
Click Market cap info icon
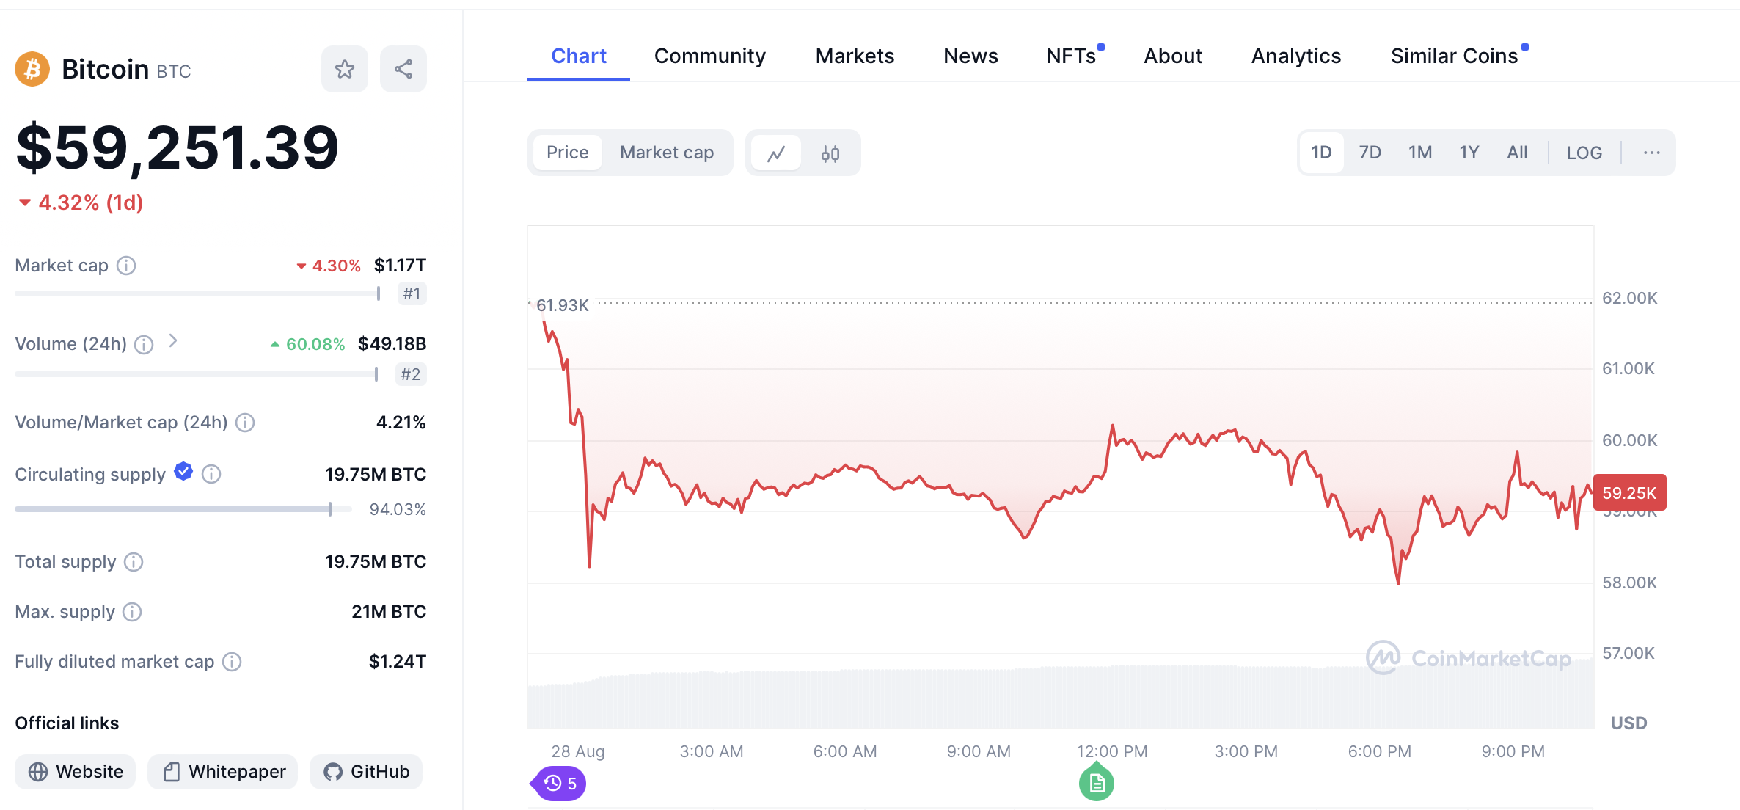(x=126, y=266)
